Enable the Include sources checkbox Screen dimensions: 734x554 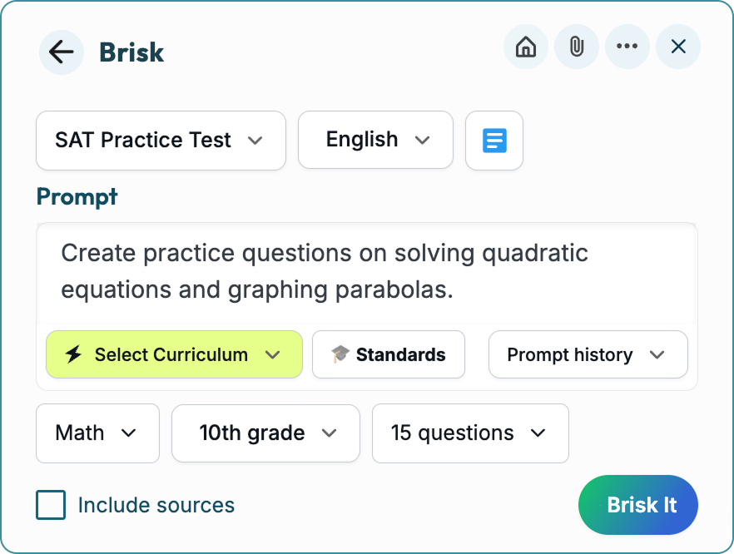[x=51, y=505]
